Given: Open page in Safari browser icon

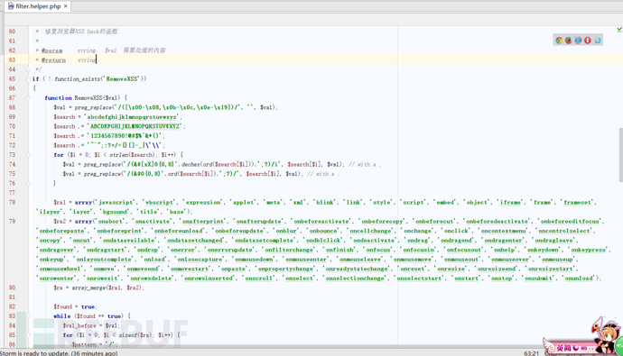Looking at the screenshot, I should tap(578, 40).
